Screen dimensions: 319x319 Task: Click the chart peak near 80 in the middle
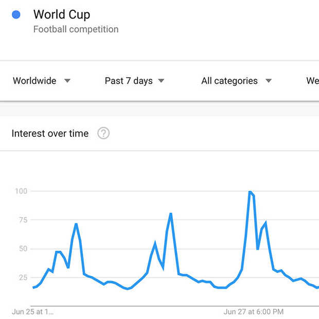pos(171,214)
